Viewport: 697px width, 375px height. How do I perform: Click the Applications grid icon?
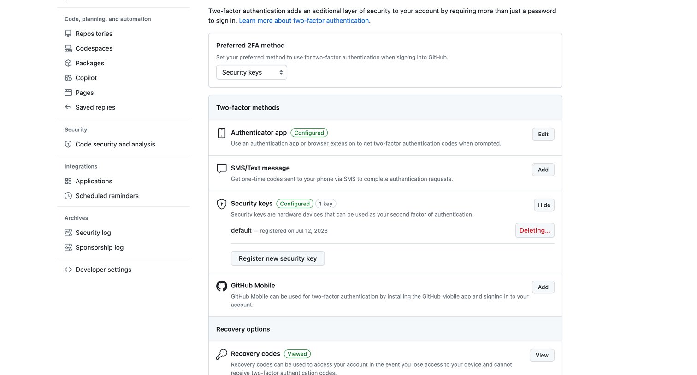68,181
